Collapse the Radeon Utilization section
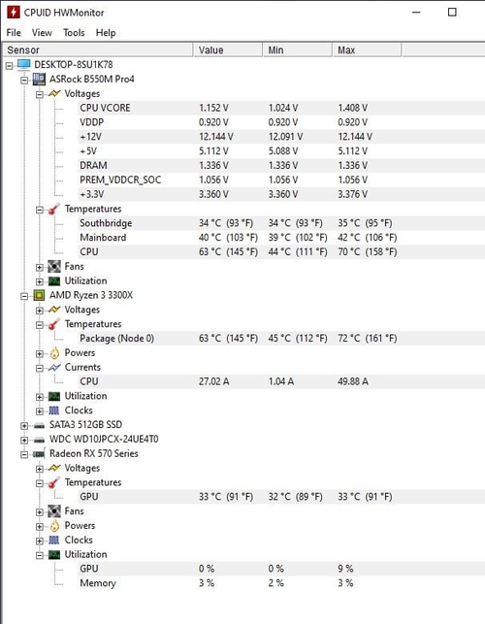Viewport: 485px width, 624px height. pos(40,555)
